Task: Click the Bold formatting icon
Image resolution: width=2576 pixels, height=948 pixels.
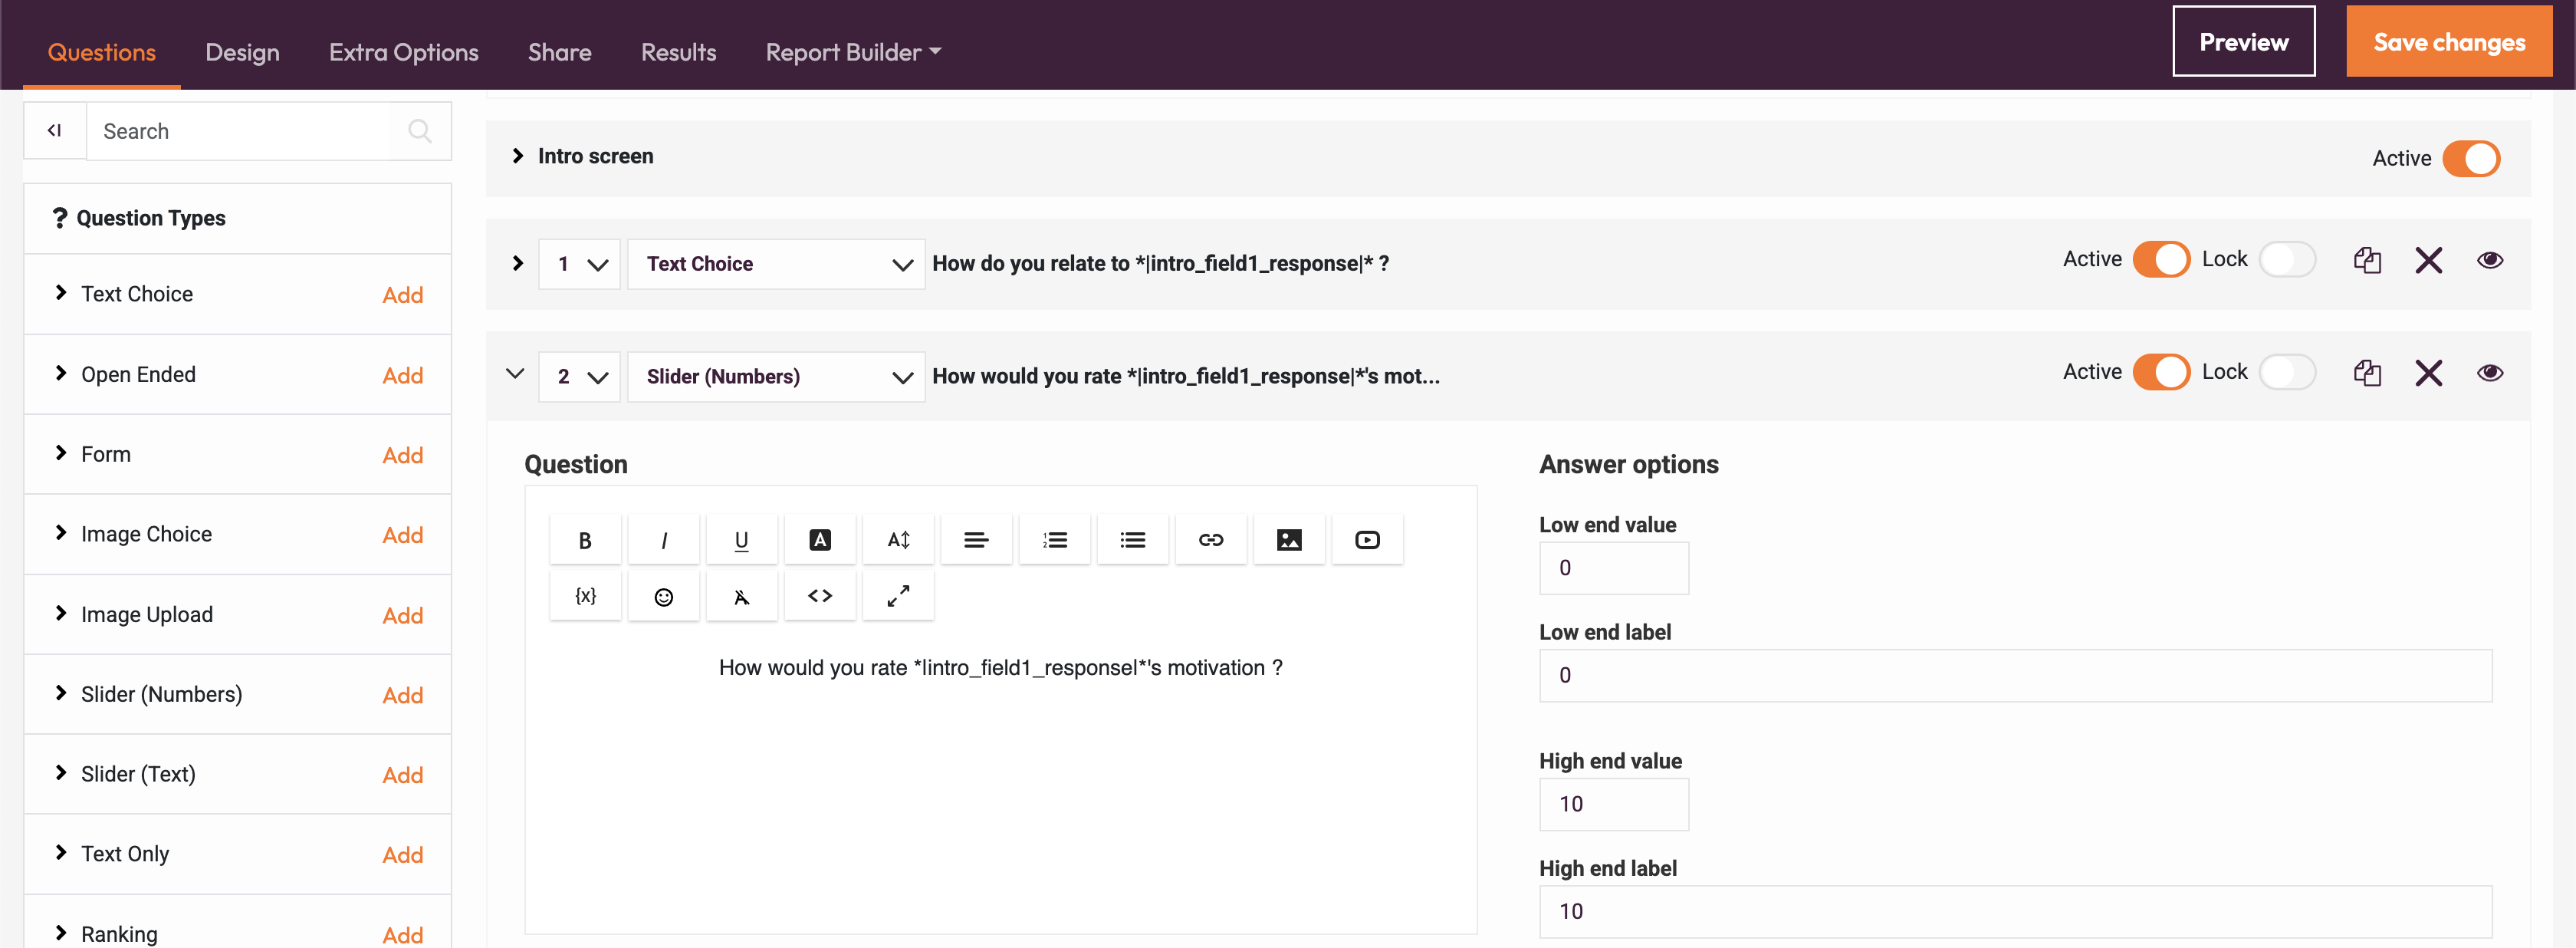Action: [585, 540]
